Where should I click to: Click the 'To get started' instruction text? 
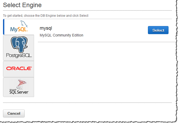click(46, 16)
